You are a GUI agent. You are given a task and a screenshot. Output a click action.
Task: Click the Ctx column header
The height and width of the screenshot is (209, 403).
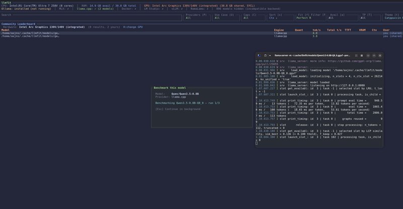[x=374, y=30]
